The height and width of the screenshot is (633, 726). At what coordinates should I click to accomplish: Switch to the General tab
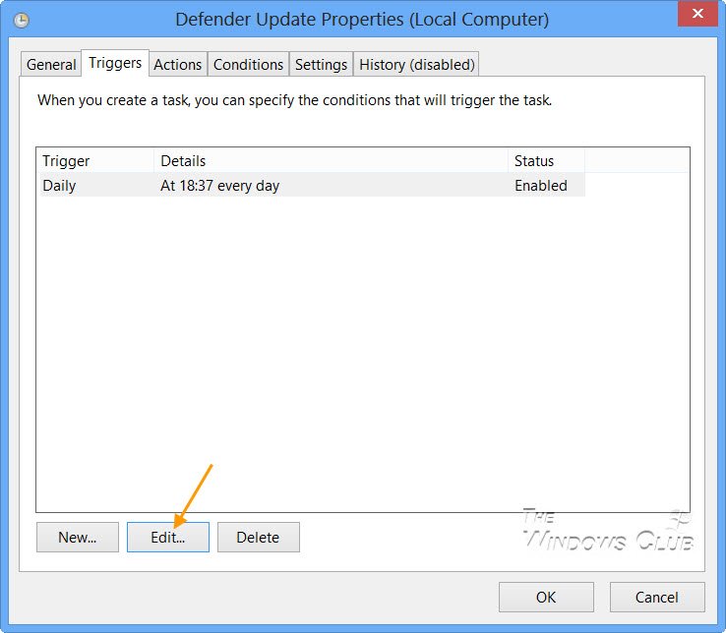click(x=51, y=64)
